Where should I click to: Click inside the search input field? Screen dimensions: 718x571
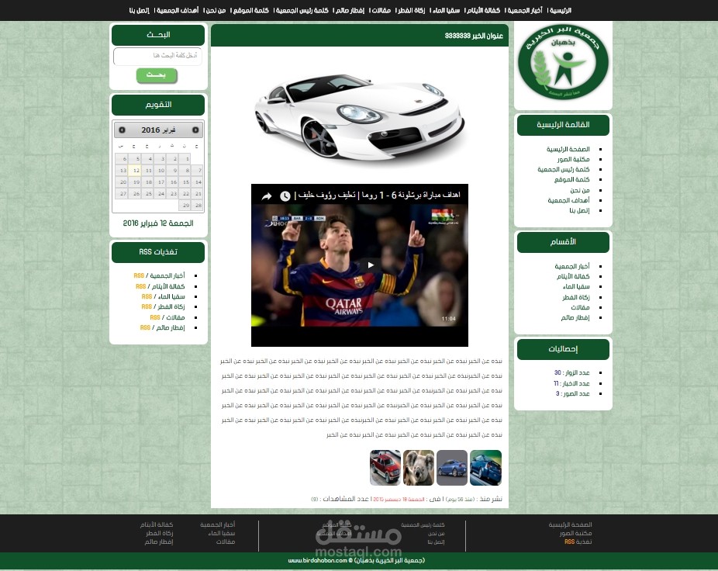point(157,57)
